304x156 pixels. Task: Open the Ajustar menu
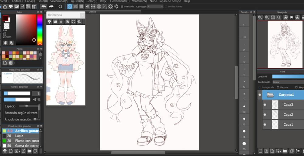pos(77,1)
